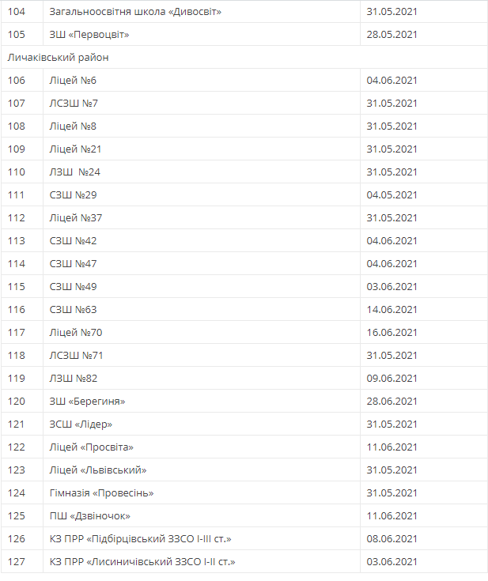Click the ЗСШ «Лідер» school name
Screen dimensions: 488x581
(x=81, y=424)
